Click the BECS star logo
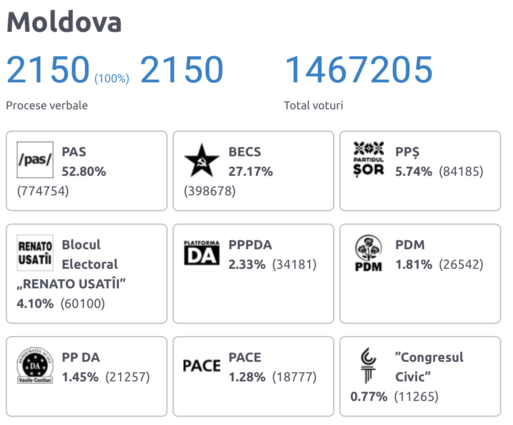This screenshot has width=513, height=425. [201, 161]
